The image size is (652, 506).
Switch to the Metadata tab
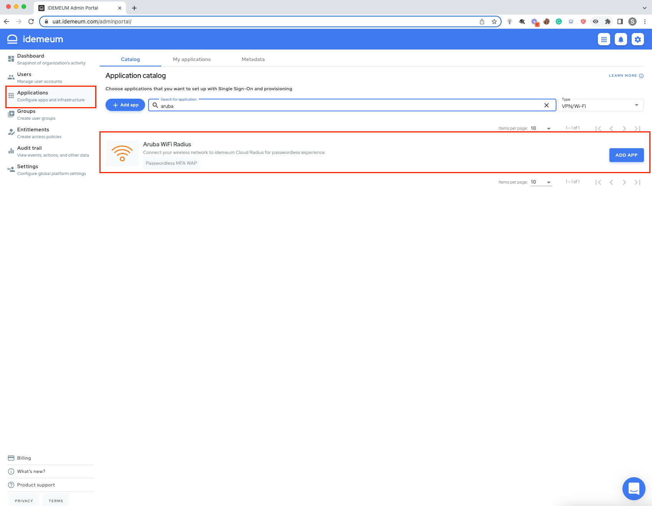[x=253, y=60]
